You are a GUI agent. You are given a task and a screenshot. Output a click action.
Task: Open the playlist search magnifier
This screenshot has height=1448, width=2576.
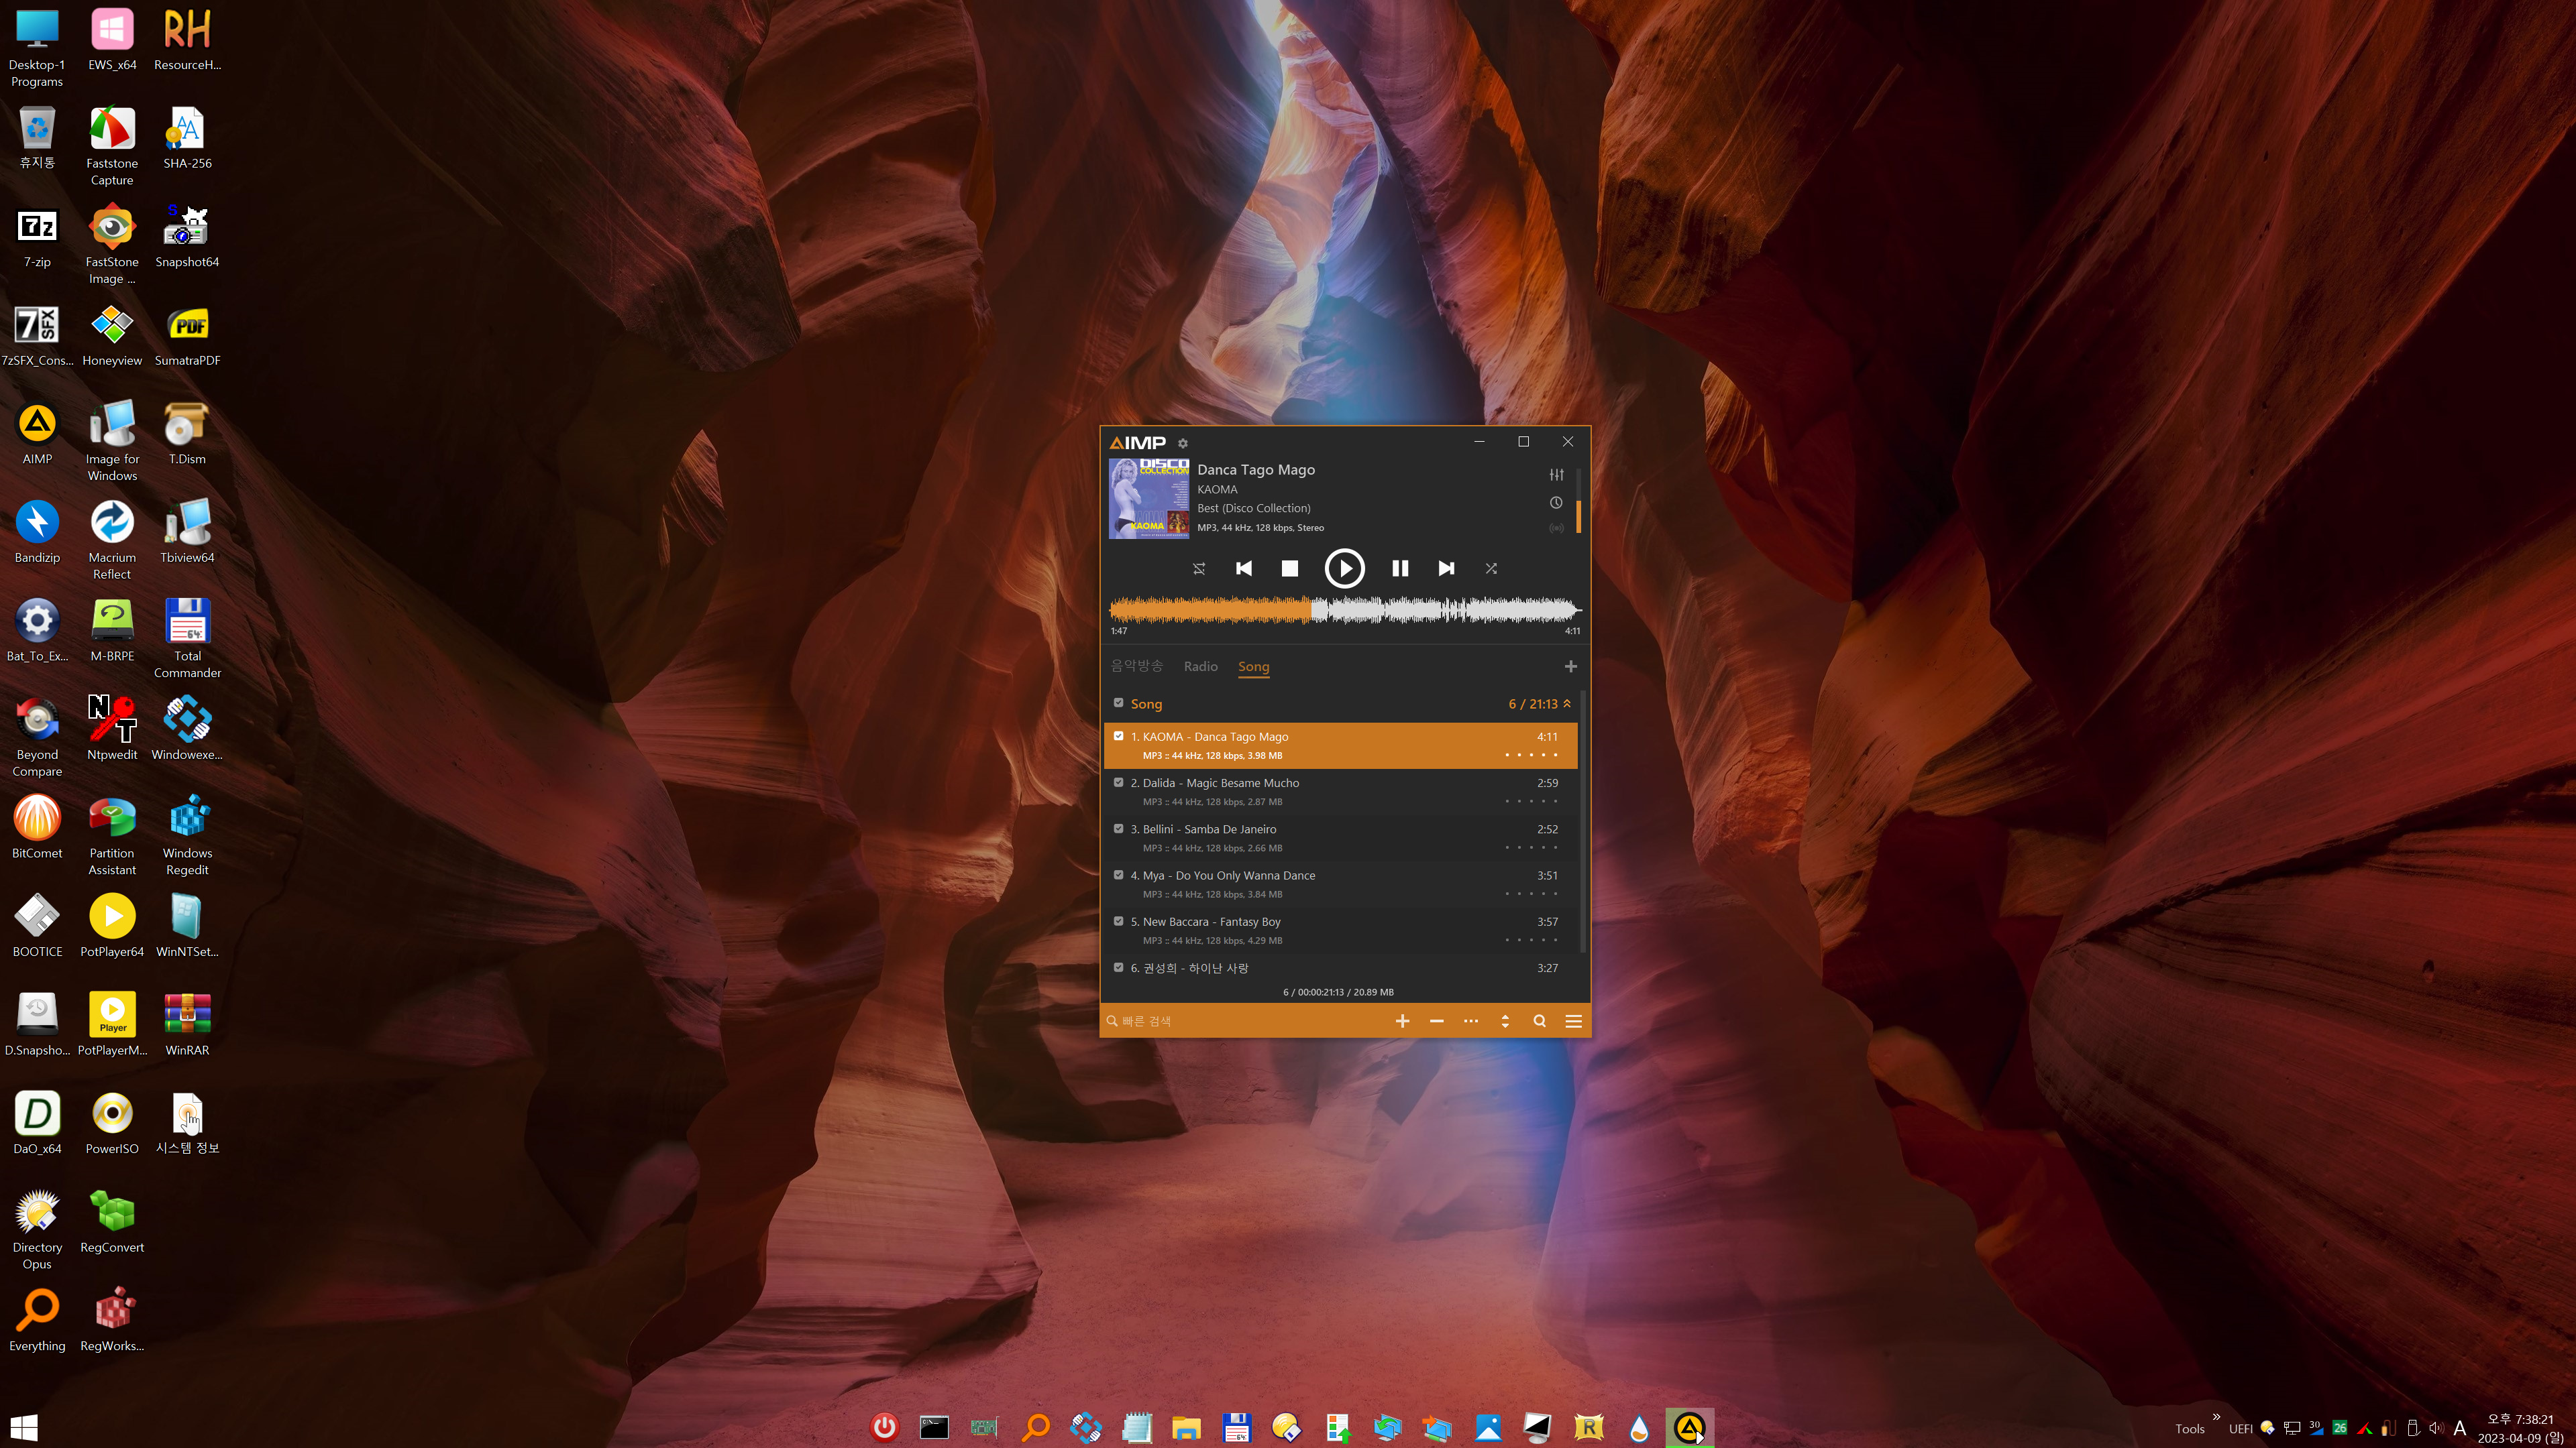click(1539, 1021)
